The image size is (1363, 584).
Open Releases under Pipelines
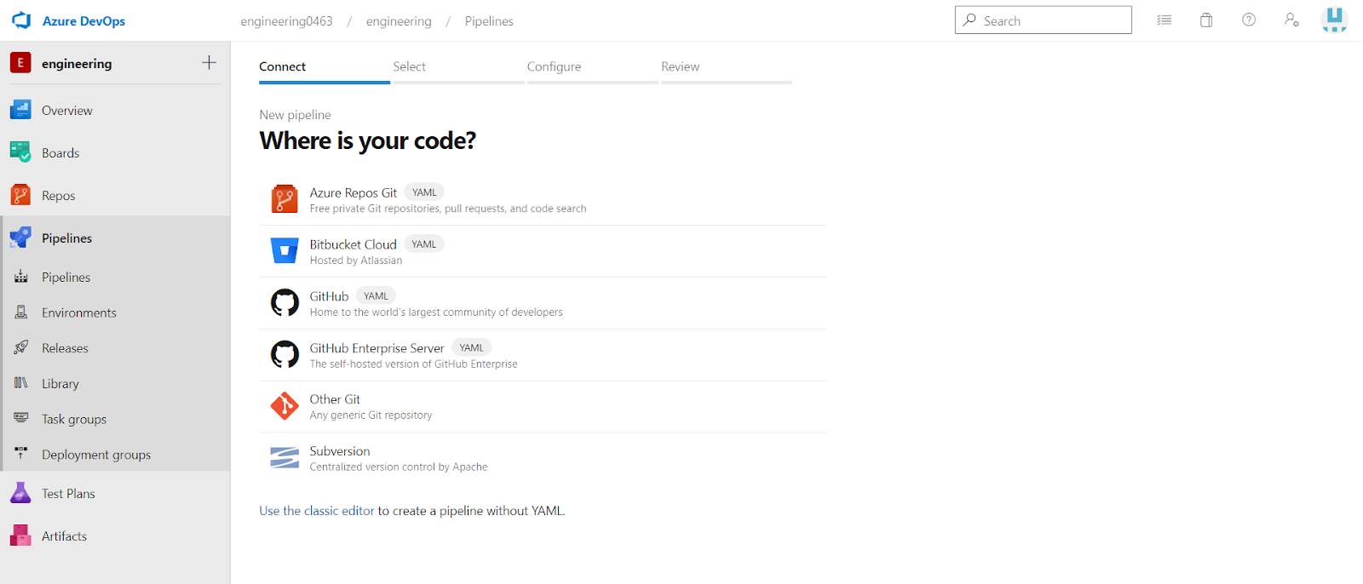pyautogui.click(x=115, y=347)
